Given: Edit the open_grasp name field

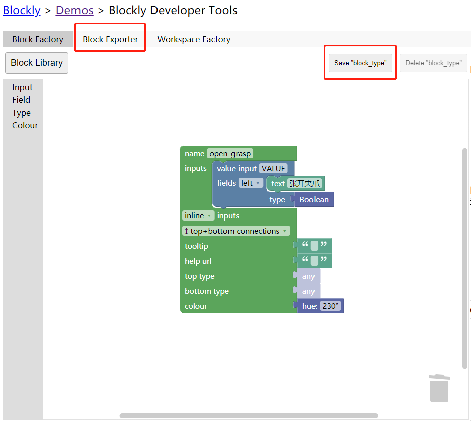Looking at the screenshot, I should tap(230, 154).
